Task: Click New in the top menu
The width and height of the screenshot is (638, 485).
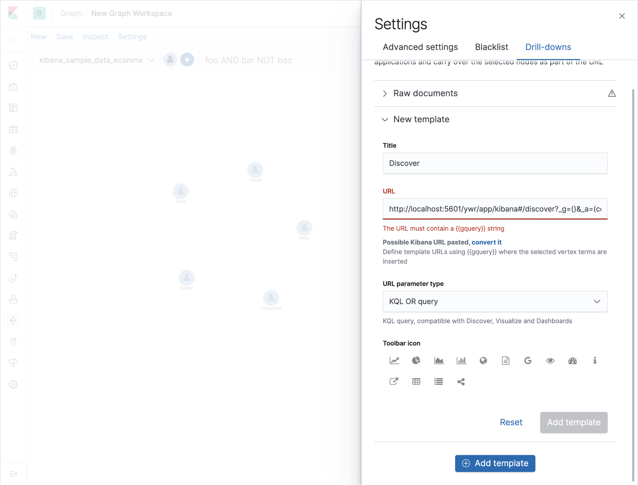Action: pos(39,37)
